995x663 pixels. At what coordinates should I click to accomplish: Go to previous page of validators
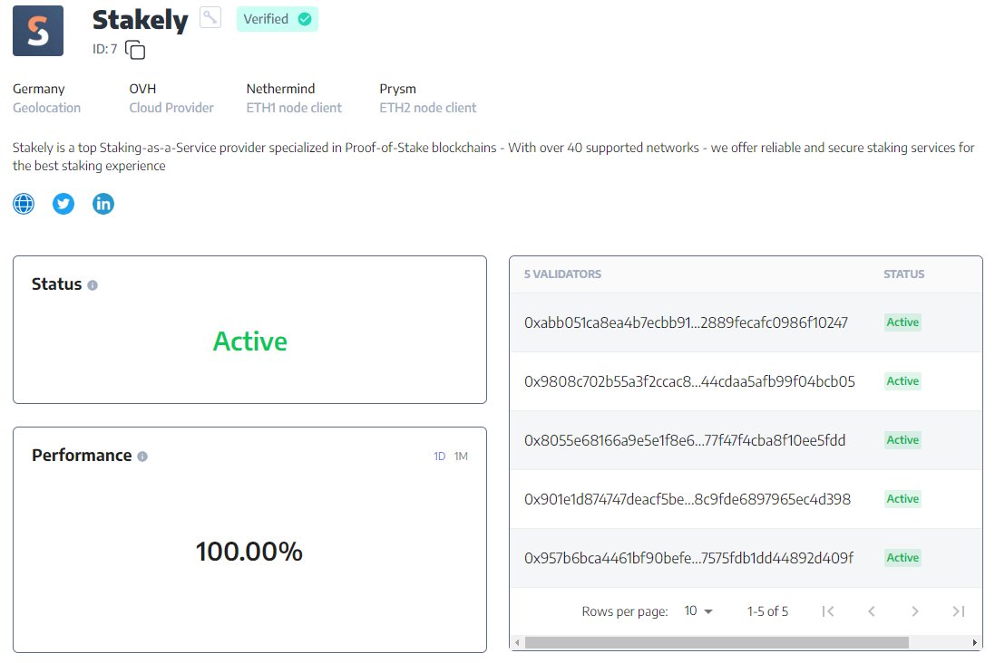(x=872, y=611)
